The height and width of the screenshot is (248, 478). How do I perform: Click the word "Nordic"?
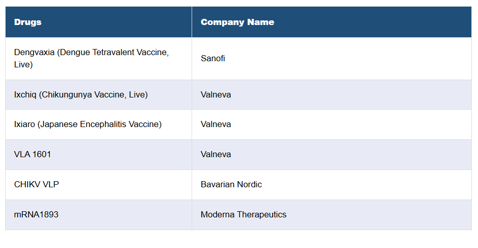coord(250,184)
